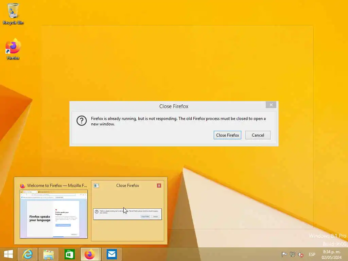Click the small window icon in the Close Firefox preview
The image size is (348, 261).
pos(96,186)
